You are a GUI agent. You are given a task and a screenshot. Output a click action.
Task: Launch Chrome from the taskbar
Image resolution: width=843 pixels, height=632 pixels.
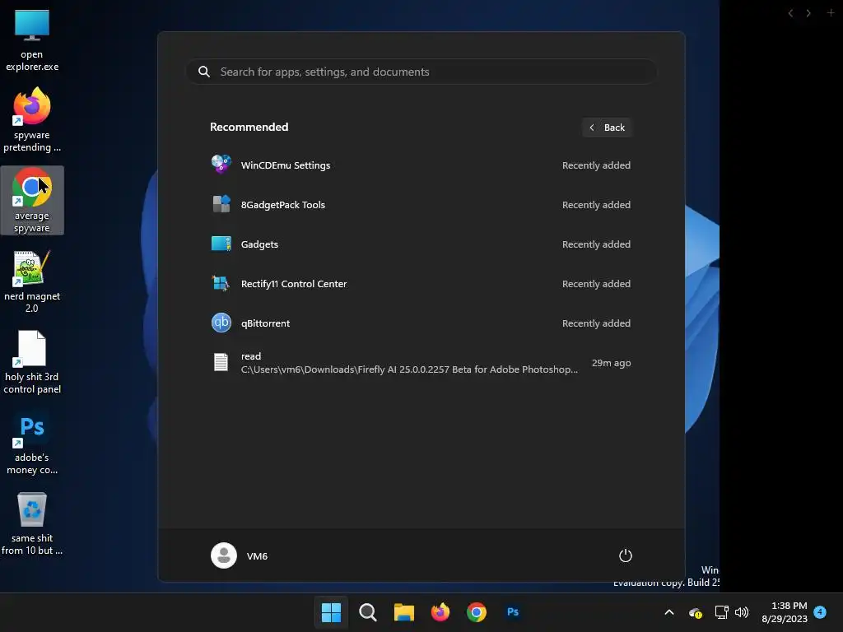pos(477,611)
